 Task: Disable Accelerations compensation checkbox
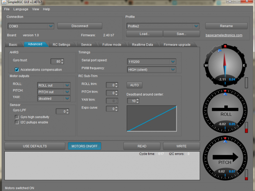[17, 69]
